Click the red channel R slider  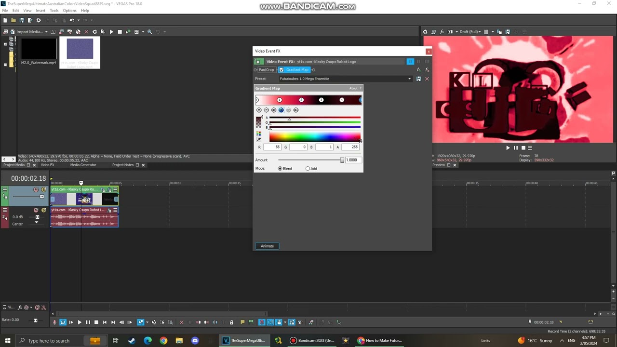pyautogui.click(x=315, y=118)
